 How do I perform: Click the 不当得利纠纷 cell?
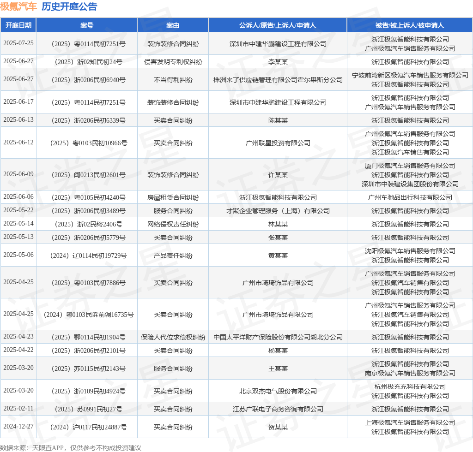click(x=173, y=80)
